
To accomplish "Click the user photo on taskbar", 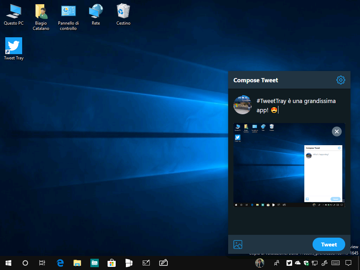I will click(260, 263).
